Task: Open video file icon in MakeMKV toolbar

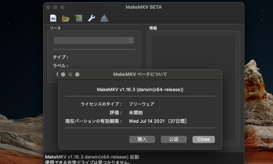Action: click(53, 18)
